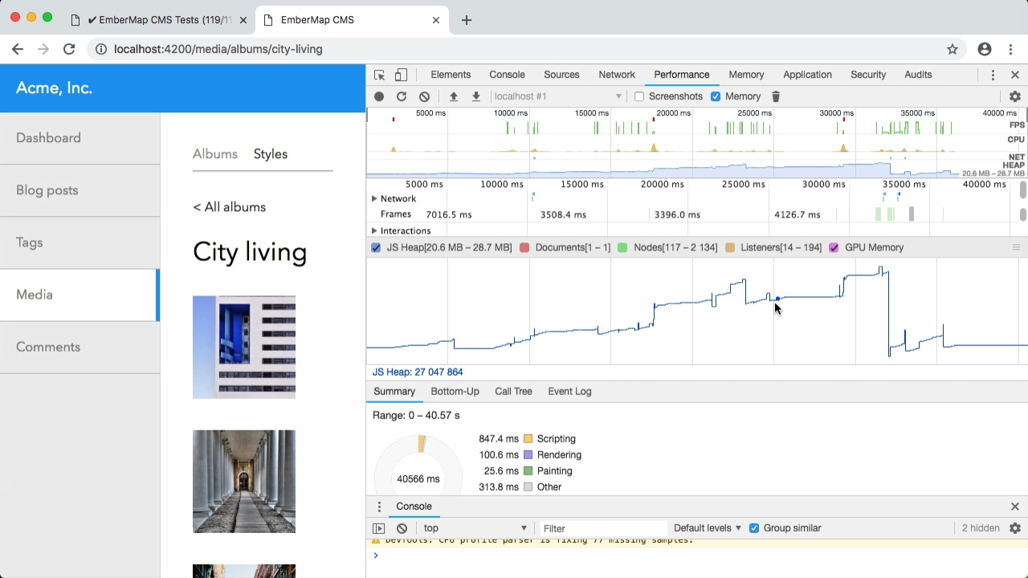Click the browser reload button
The height and width of the screenshot is (578, 1028).
69,49
